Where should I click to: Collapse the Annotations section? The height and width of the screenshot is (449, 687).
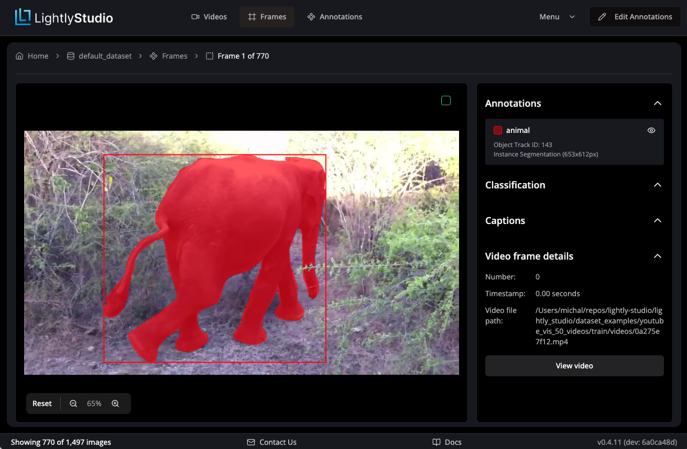[x=658, y=104]
